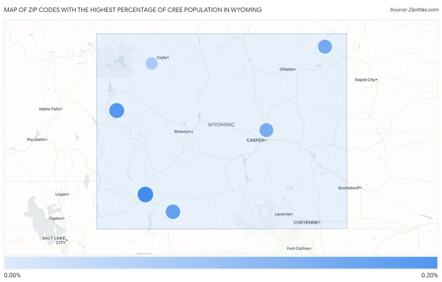Click the Laramie city label
This screenshot has width=442, height=282.
point(284,214)
